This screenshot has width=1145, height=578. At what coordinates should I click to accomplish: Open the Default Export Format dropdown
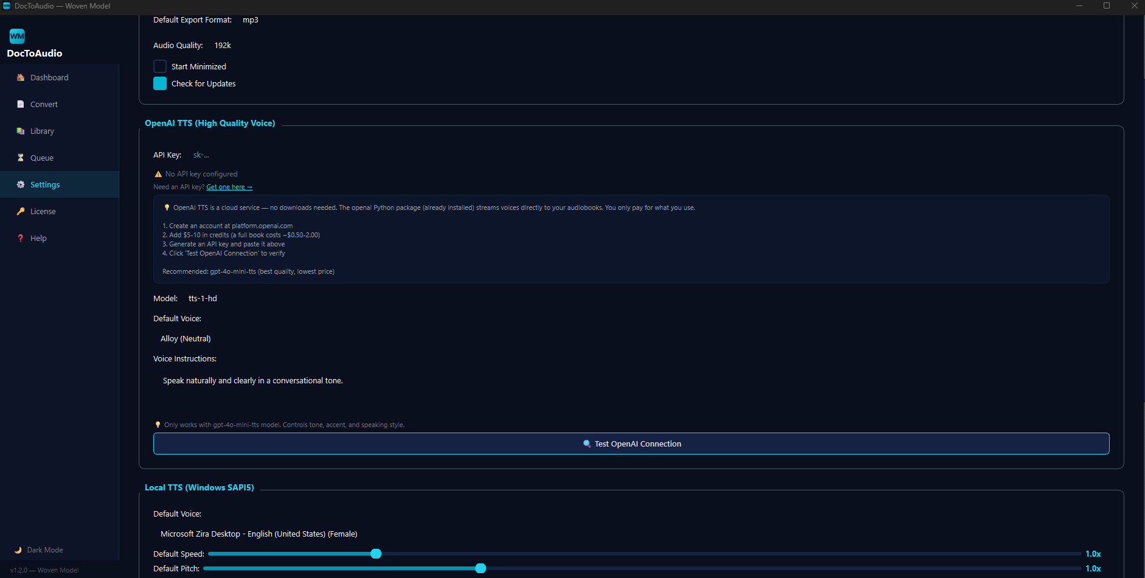click(250, 20)
